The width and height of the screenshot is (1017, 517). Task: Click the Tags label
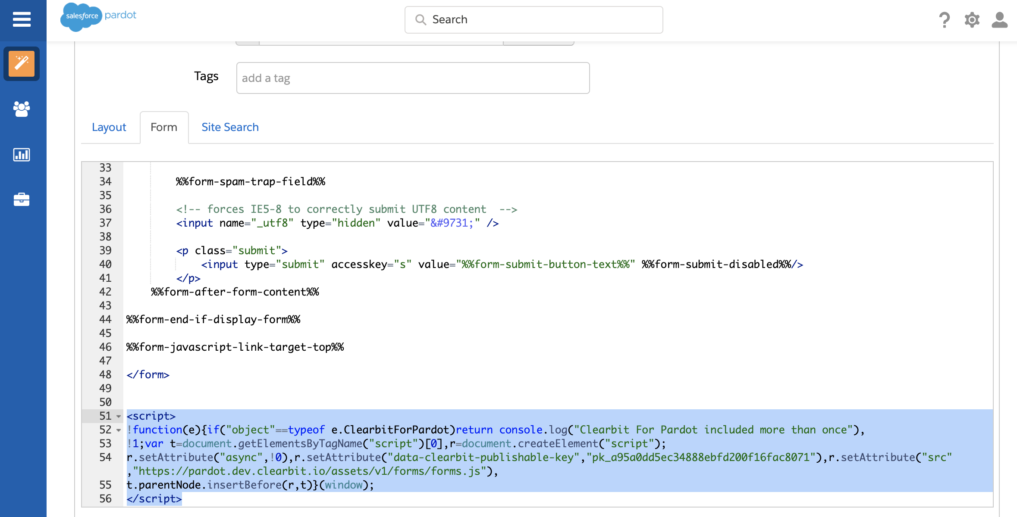(206, 76)
